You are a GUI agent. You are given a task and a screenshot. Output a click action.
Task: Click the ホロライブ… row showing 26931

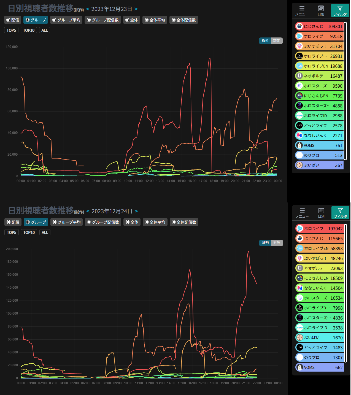(x=319, y=56)
